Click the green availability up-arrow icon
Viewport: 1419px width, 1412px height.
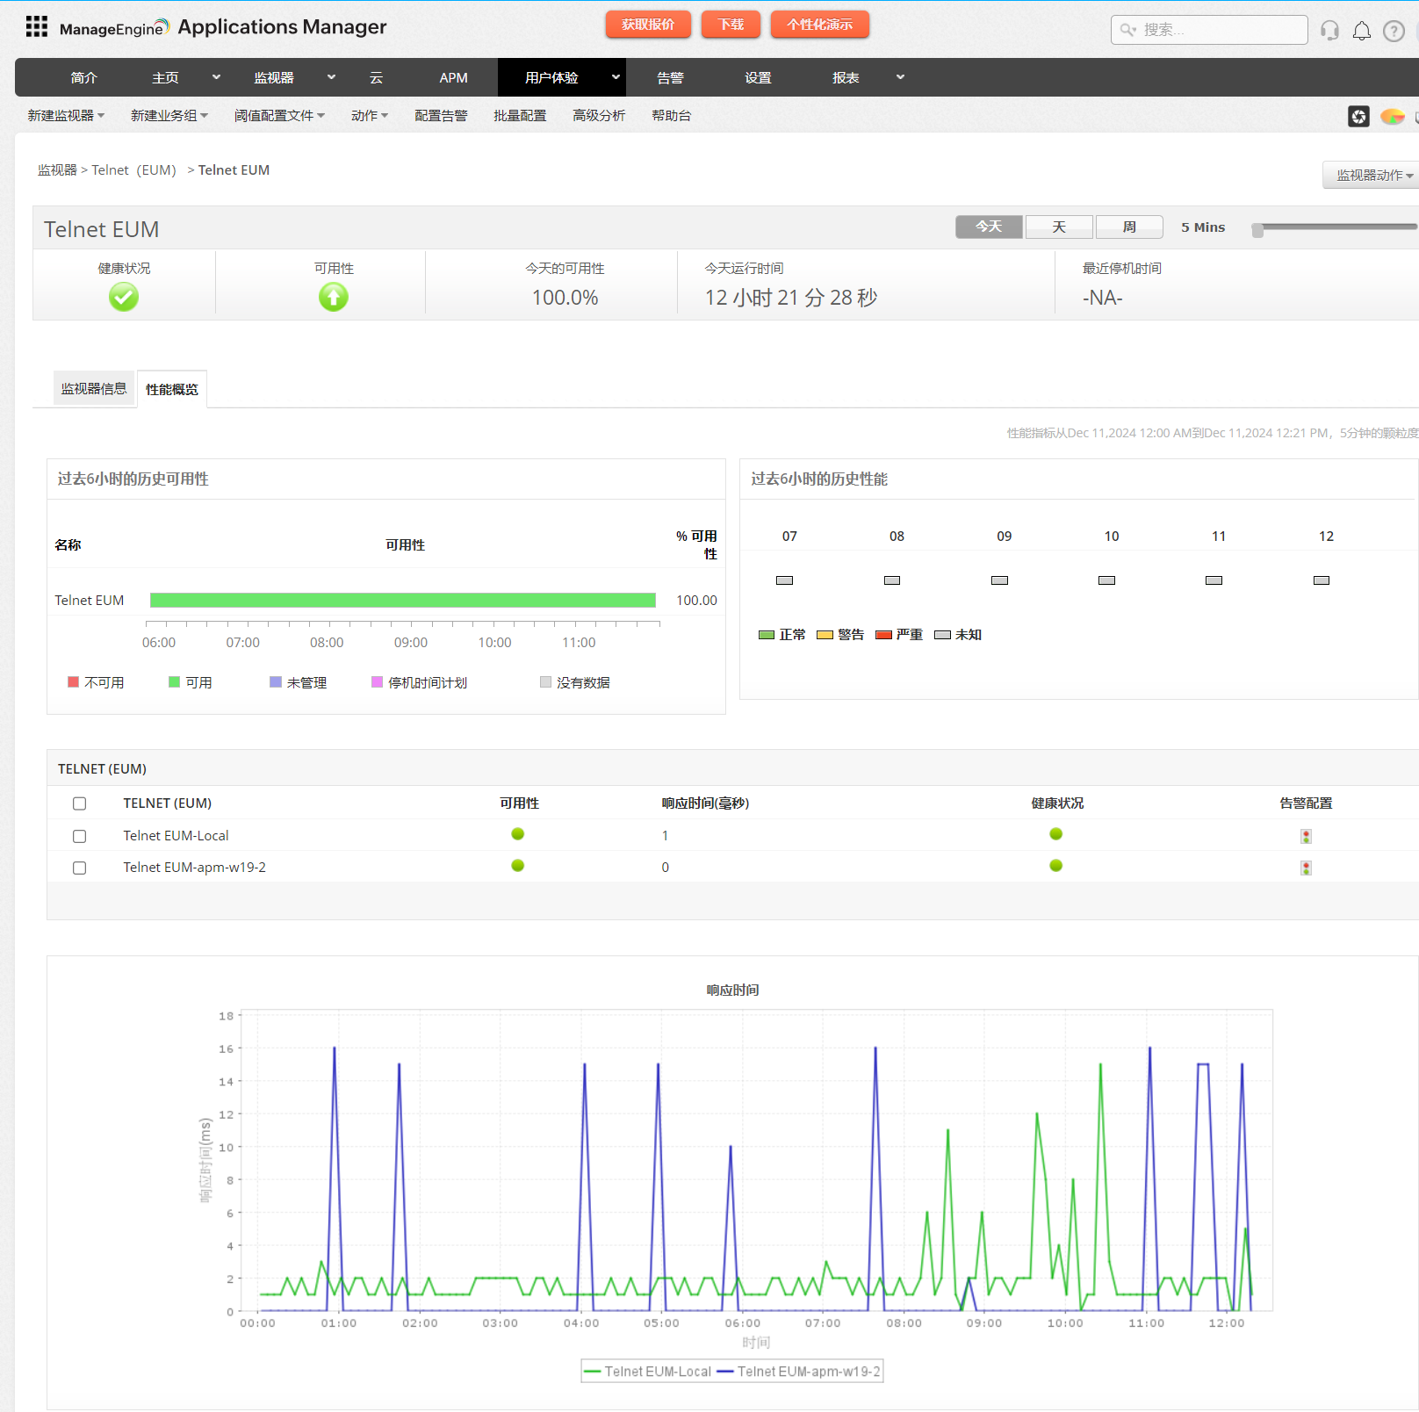point(334,297)
